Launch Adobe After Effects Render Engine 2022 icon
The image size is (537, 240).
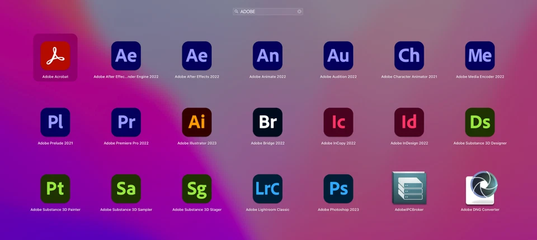coord(126,56)
